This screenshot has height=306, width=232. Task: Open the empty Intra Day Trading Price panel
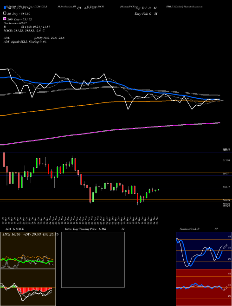tap(93, 260)
